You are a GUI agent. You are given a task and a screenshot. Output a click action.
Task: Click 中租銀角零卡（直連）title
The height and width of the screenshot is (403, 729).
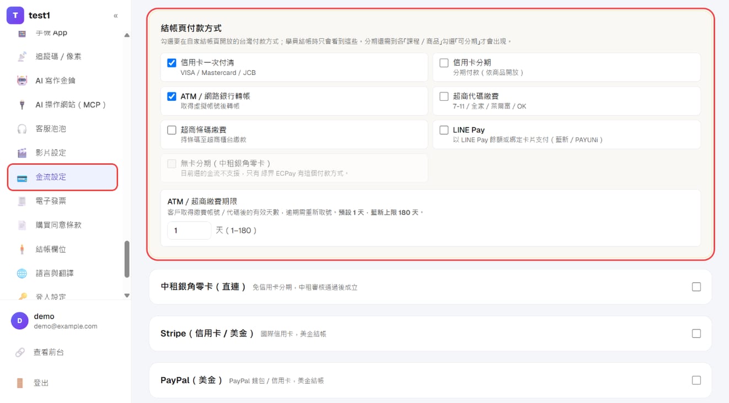[203, 287]
